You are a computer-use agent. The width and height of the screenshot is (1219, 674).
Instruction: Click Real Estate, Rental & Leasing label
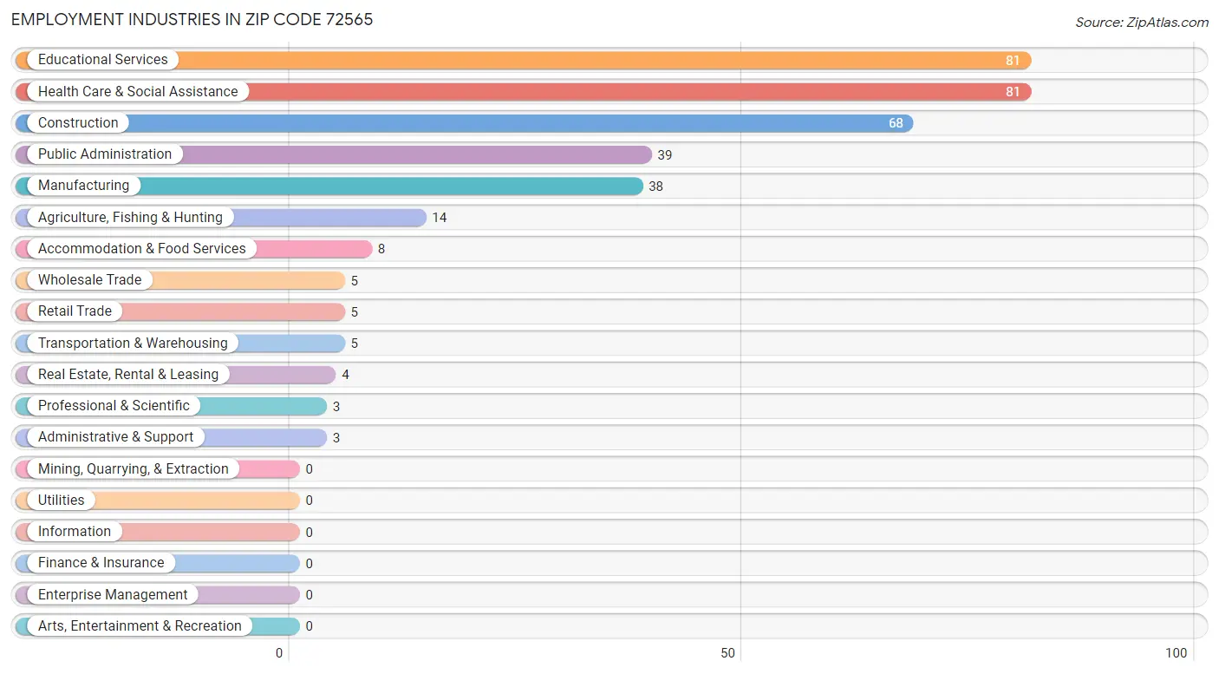pyautogui.click(x=128, y=375)
